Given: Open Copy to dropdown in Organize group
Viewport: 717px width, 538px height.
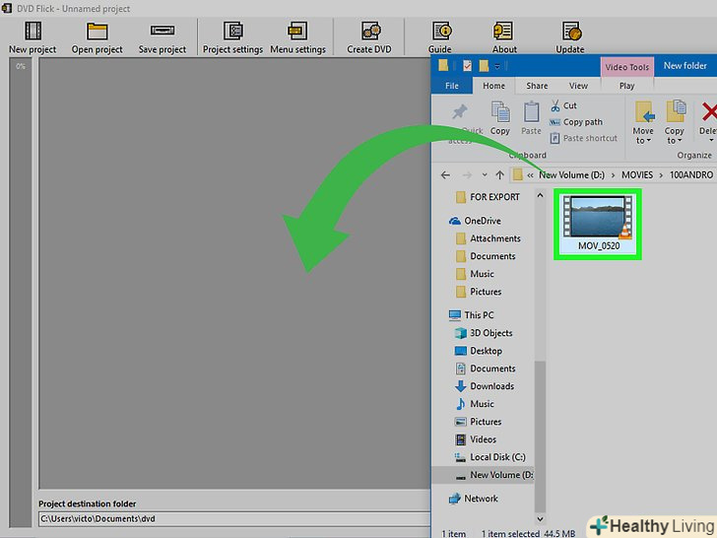Looking at the screenshot, I should click(x=675, y=122).
